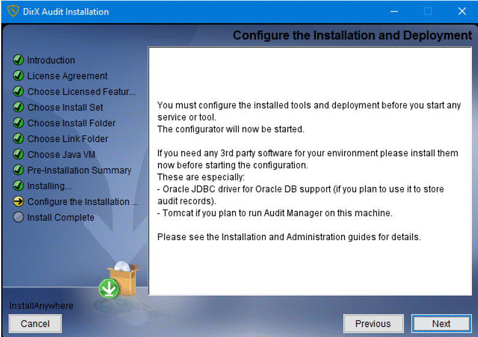Click the checkmark icon beside Choose Java VM
Viewport: 478px width, 337px height.
click(18, 154)
